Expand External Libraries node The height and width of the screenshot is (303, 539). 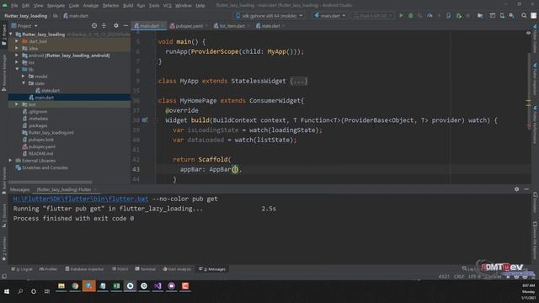tap(11, 161)
